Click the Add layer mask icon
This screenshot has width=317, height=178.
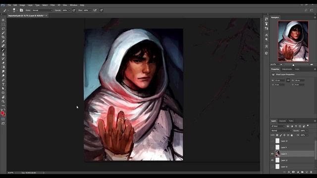[x=293, y=172]
